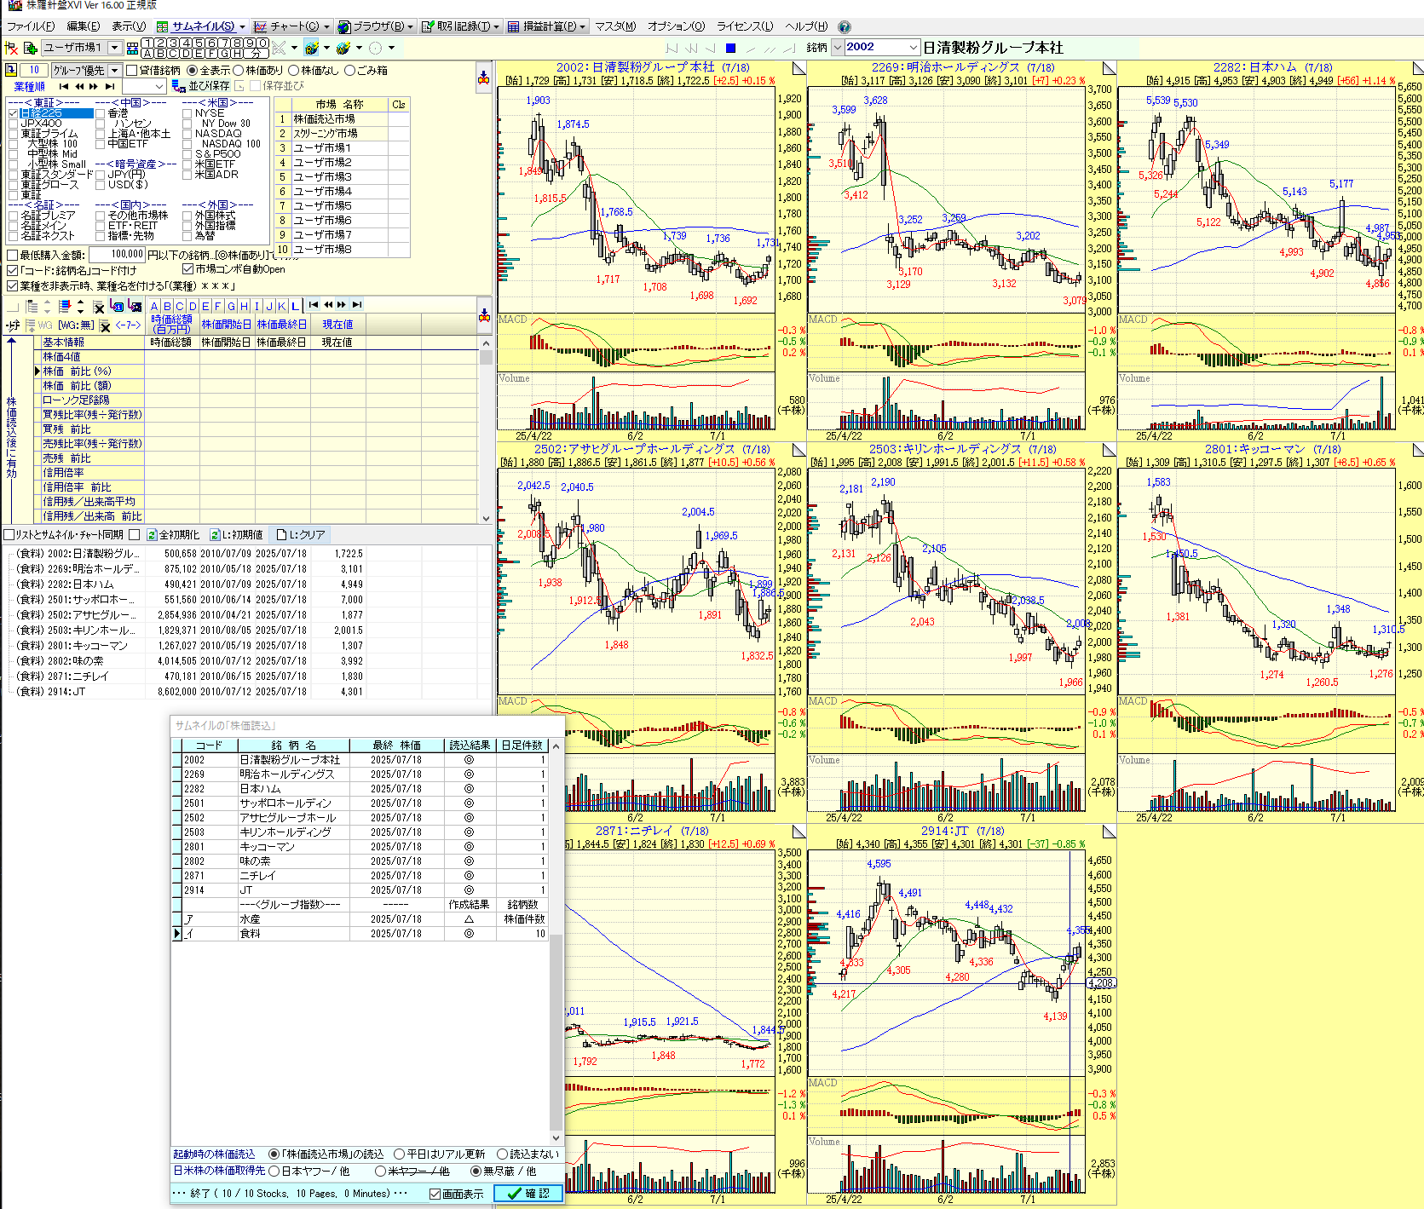Toggle the 貸借銘柄 checkbox
1424x1209 pixels.
point(132,70)
